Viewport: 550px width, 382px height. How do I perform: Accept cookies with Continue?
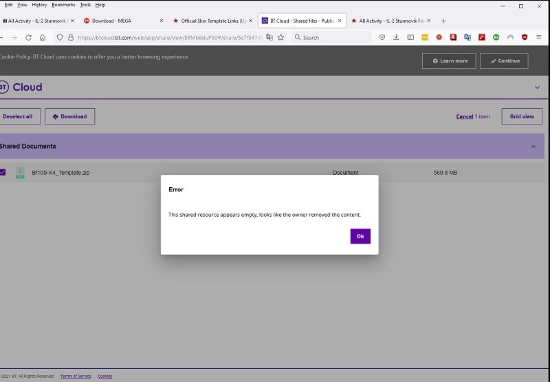click(504, 61)
